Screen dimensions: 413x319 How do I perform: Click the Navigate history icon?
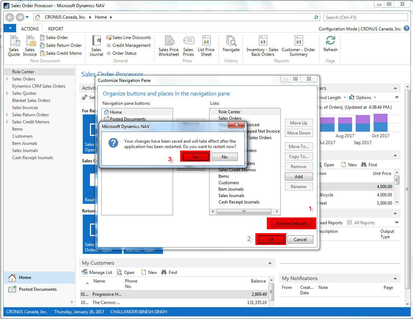click(231, 45)
